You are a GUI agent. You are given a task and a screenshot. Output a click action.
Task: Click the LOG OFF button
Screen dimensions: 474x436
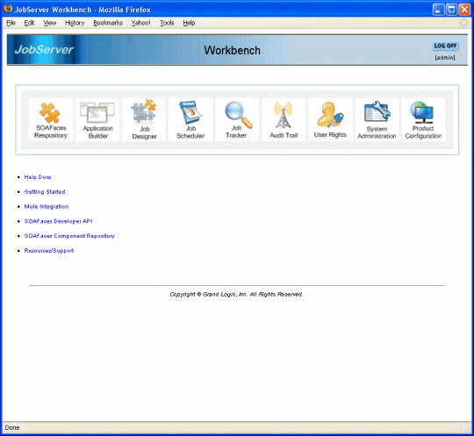click(x=445, y=46)
